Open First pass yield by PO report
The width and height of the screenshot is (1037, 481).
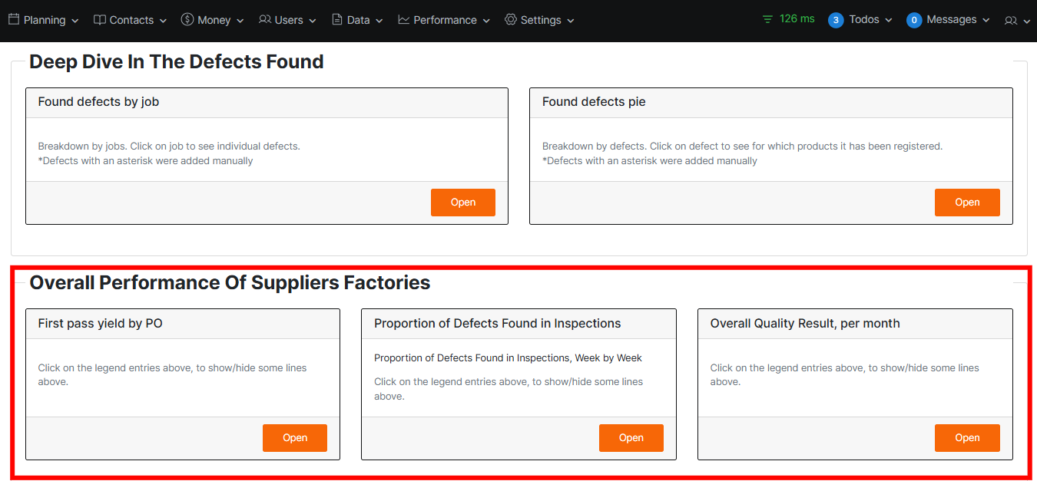coord(294,438)
